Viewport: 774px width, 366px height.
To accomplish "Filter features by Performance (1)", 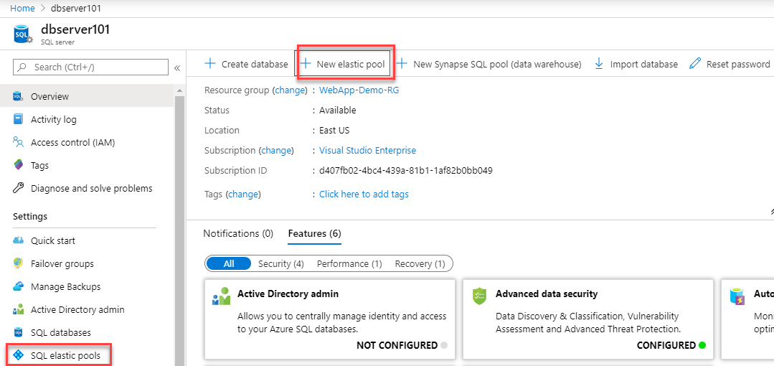I will [x=349, y=264].
